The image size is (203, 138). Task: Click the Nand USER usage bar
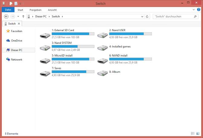point(130,34)
